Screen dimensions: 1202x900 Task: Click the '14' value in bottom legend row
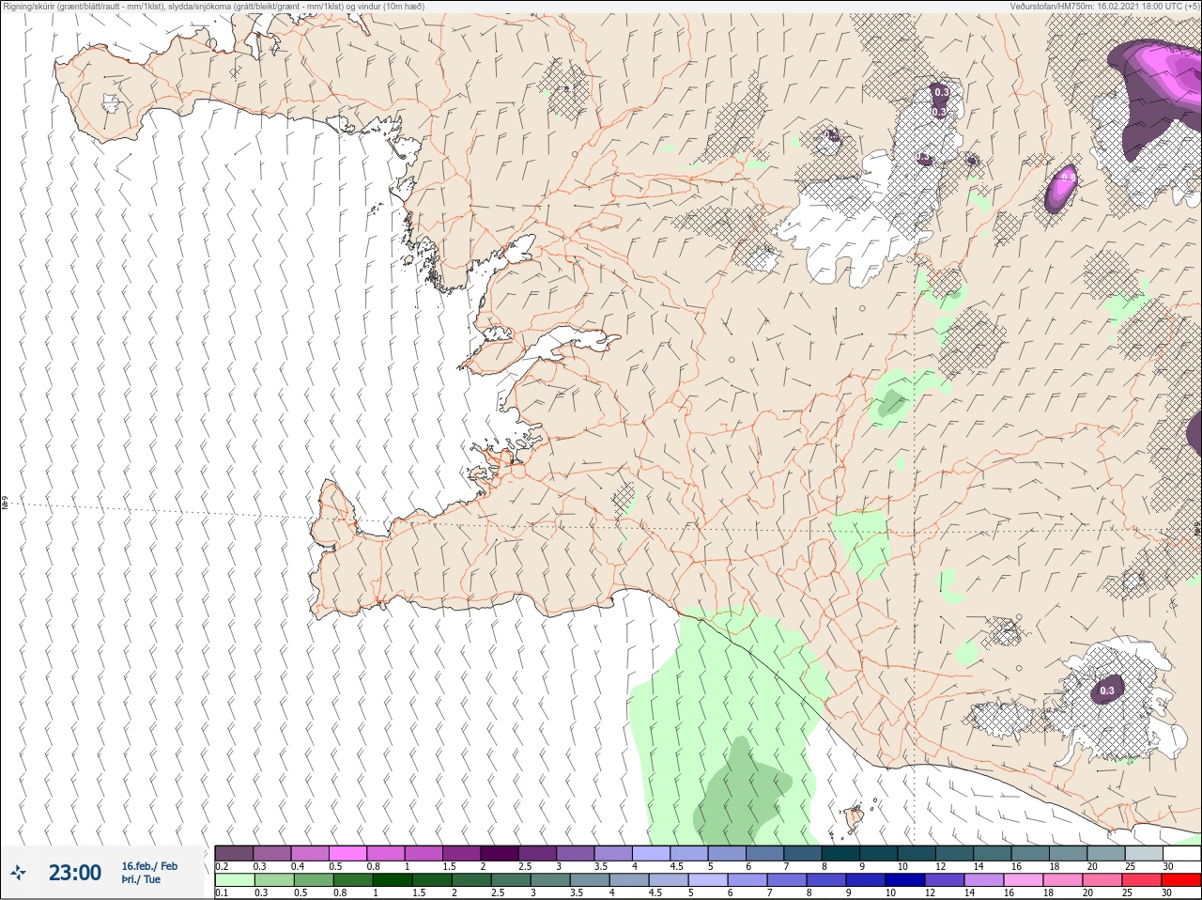point(970,892)
